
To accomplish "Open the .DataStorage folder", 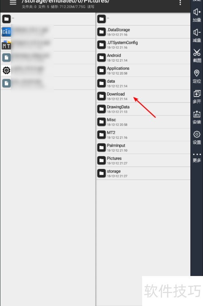I will point(143,32).
